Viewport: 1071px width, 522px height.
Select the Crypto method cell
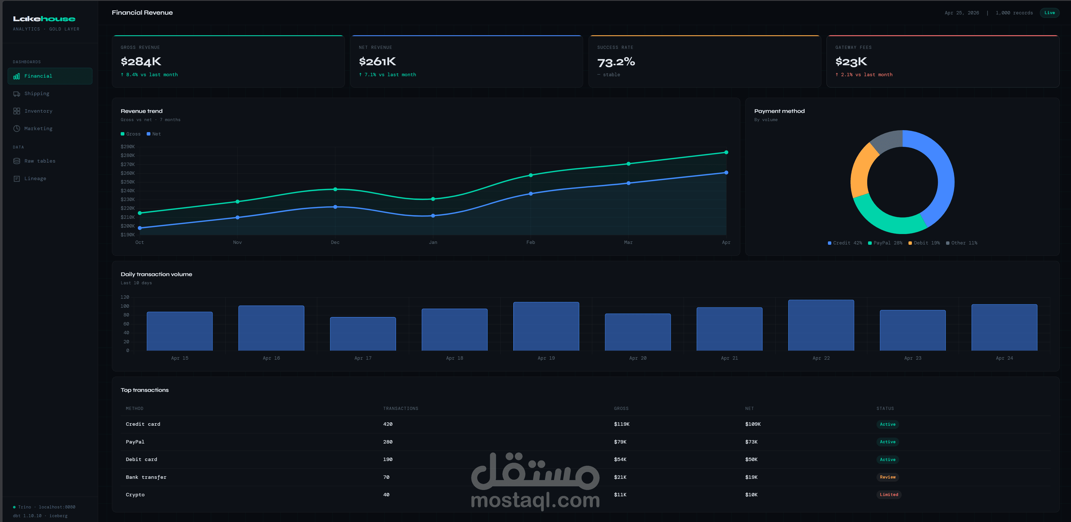(135, 495)
